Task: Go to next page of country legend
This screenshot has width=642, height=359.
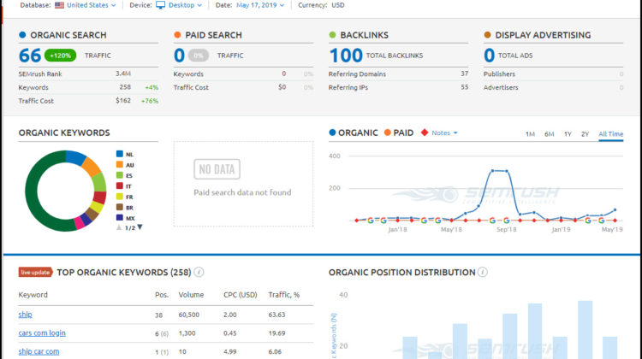Action: (x=140, y=227)
